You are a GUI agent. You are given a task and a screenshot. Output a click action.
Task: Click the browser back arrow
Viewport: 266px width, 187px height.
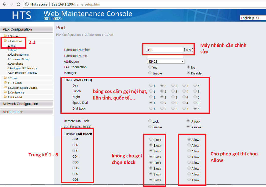(4, 4)
